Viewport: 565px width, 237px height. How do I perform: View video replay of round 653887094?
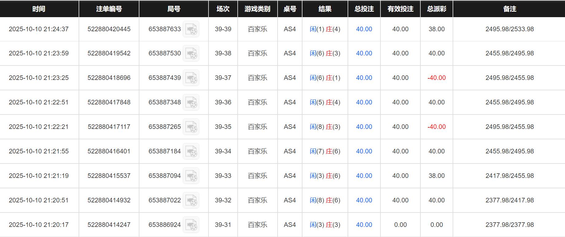pos(191,176)
